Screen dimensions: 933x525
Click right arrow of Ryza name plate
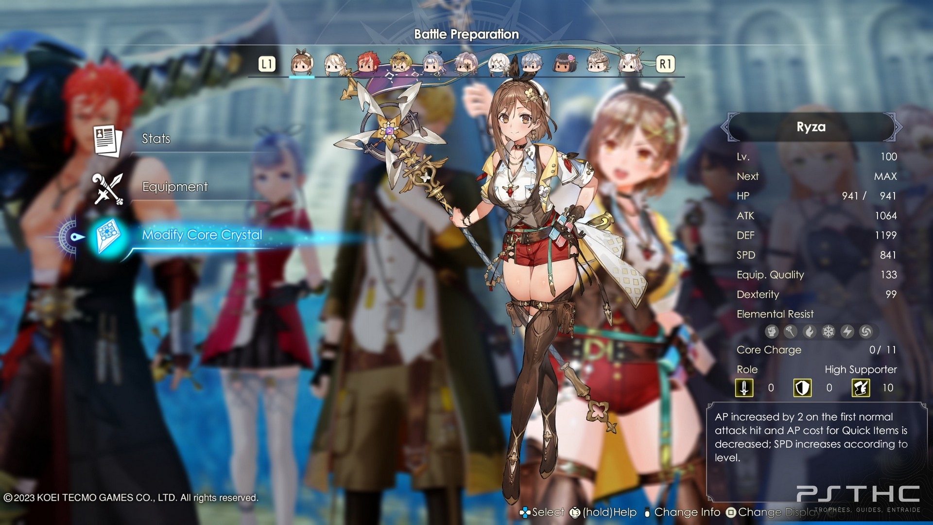point(898,127)
